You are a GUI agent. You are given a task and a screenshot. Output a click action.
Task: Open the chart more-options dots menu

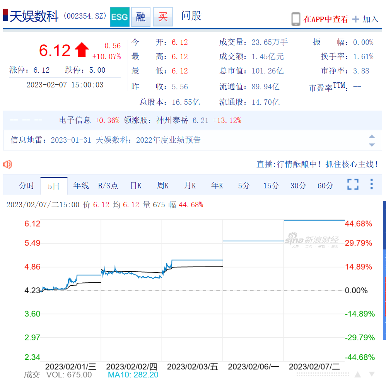(x=371, y=184)
